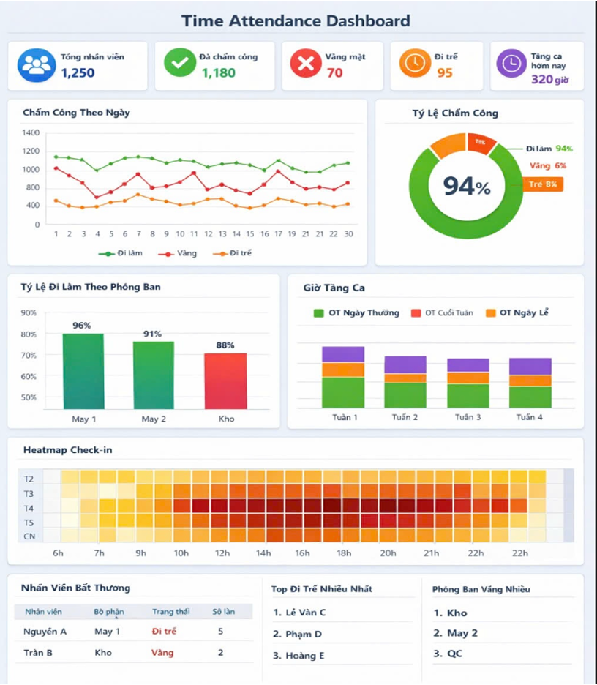Select the orange Trễ 8% label
Viewport: 597px width, 685px height.
(x=542, y=184)
